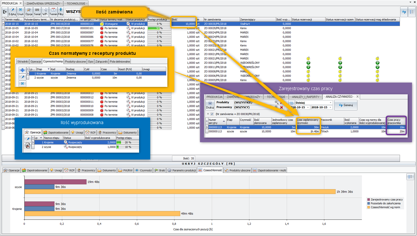The image size is (417, 236).
Task: Switch to ZAMÓWIENIA SPRZEDAŻY tab
Action: tap(43, 3)
